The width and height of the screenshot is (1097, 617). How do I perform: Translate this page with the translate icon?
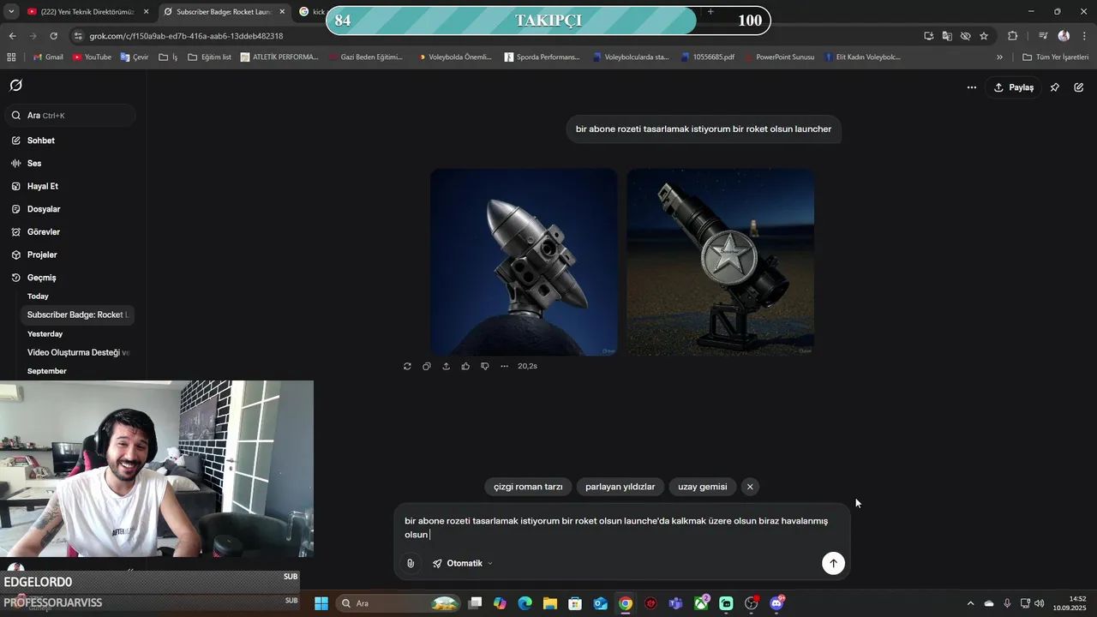click(947, 36)
